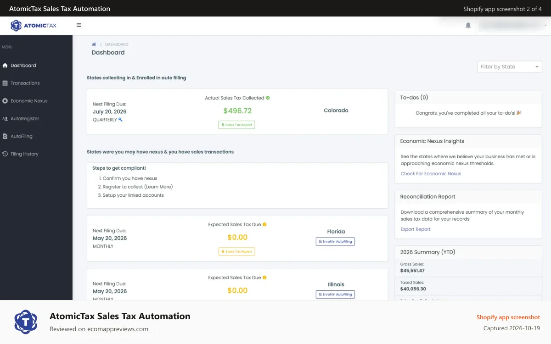Click the AutoFiling sidebar icon
This screenshot has height=344, width=551.
[x=5, y=136]
